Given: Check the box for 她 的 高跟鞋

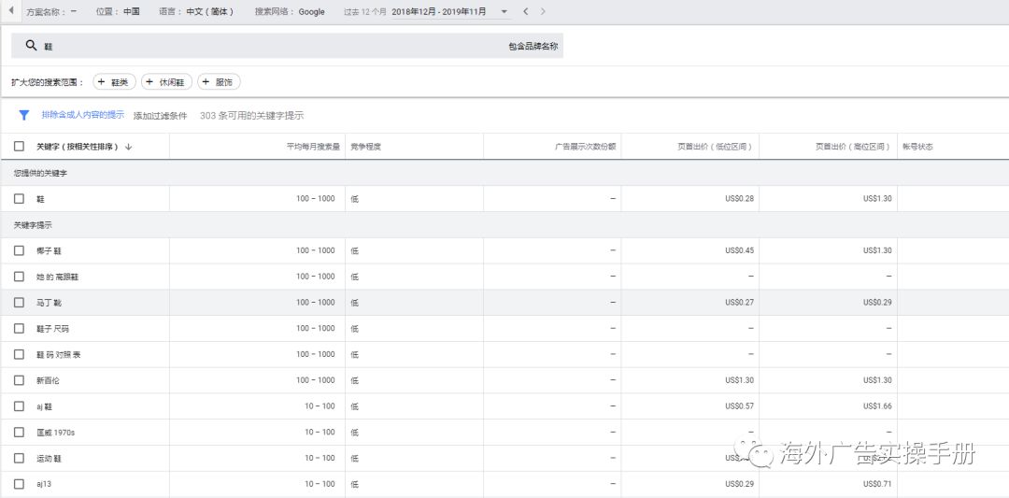Looking at the screenshot, I should [20, 277].
